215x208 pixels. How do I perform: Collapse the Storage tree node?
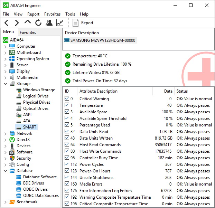(5, 84)
